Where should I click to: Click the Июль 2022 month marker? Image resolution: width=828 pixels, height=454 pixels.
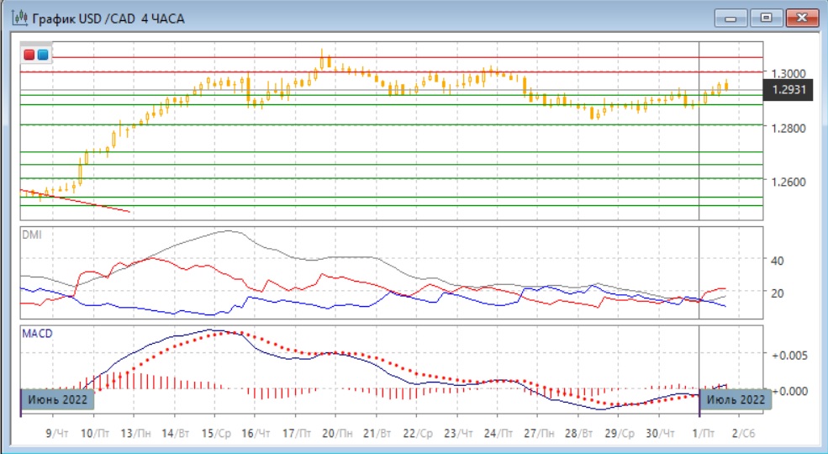736,399
